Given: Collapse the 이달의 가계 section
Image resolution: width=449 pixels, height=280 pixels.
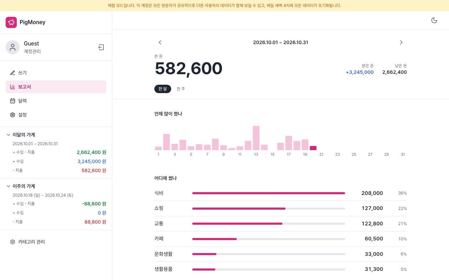Looking at the screenshot, I should tap(8, 135).
